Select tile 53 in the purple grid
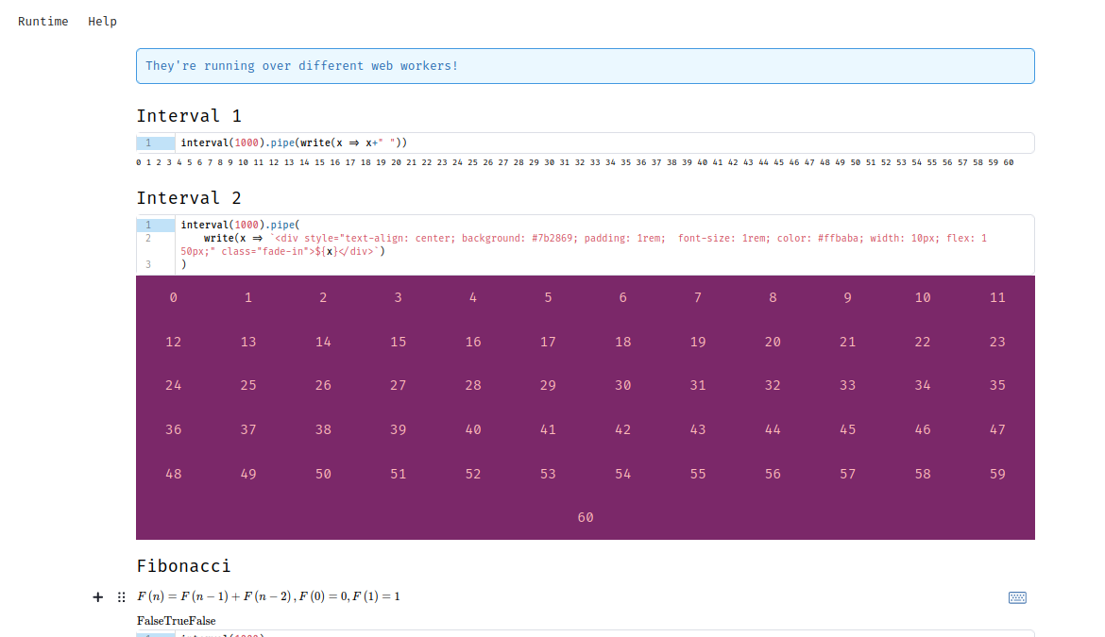 pos(548,475)
